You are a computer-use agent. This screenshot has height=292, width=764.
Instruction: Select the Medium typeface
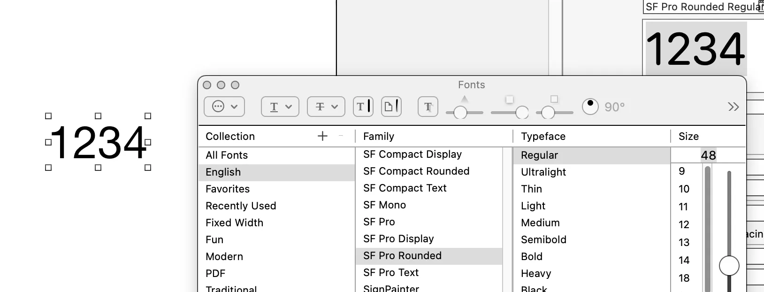592,223
